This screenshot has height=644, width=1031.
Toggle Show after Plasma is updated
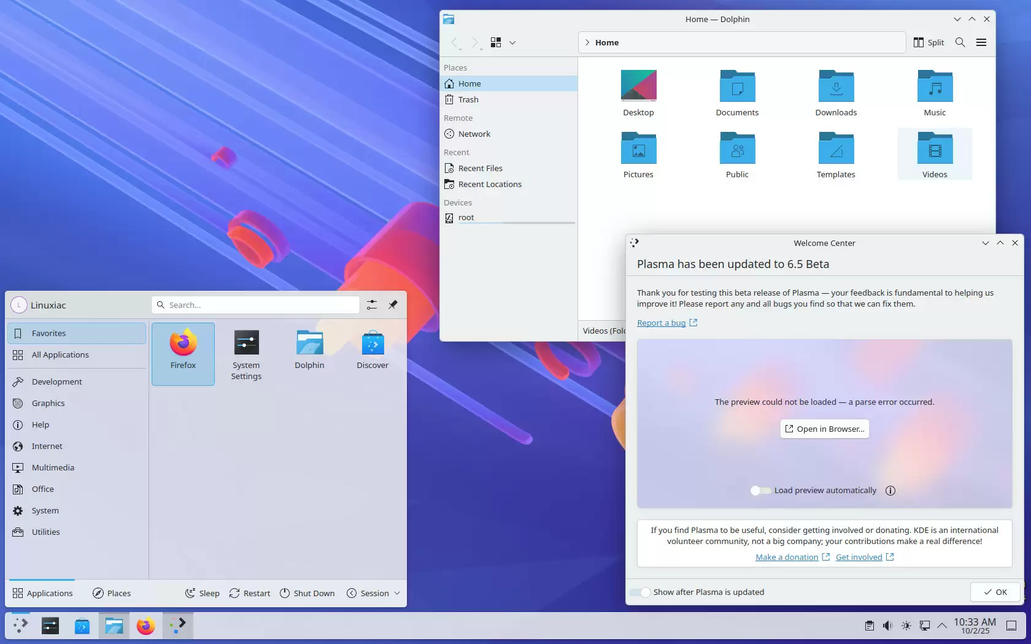pos(640,592)
